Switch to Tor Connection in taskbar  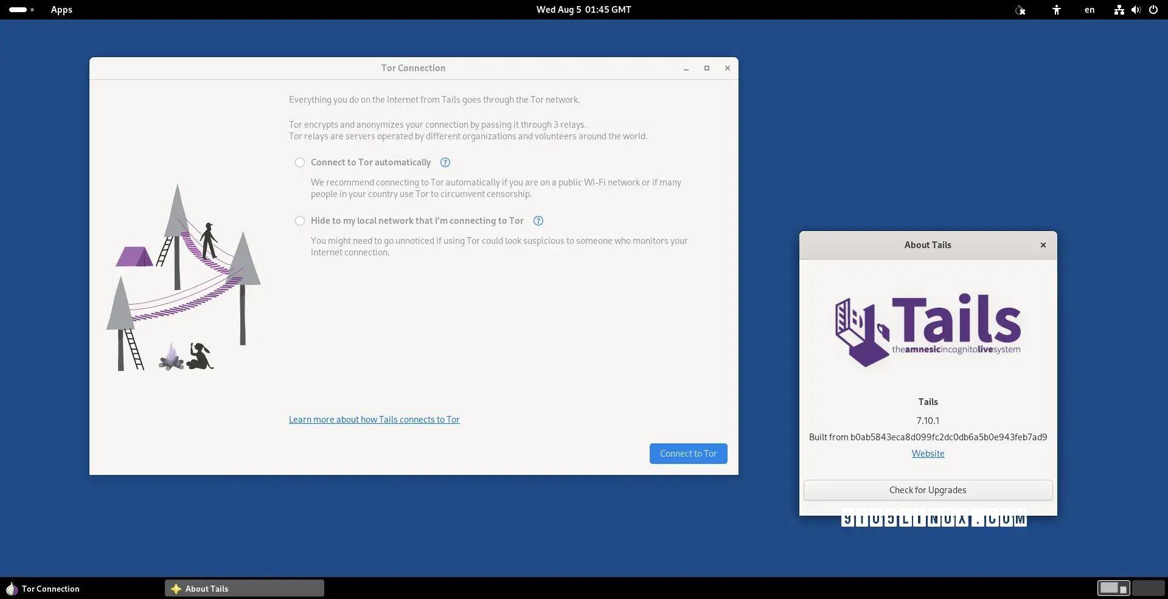pos(83,589)
